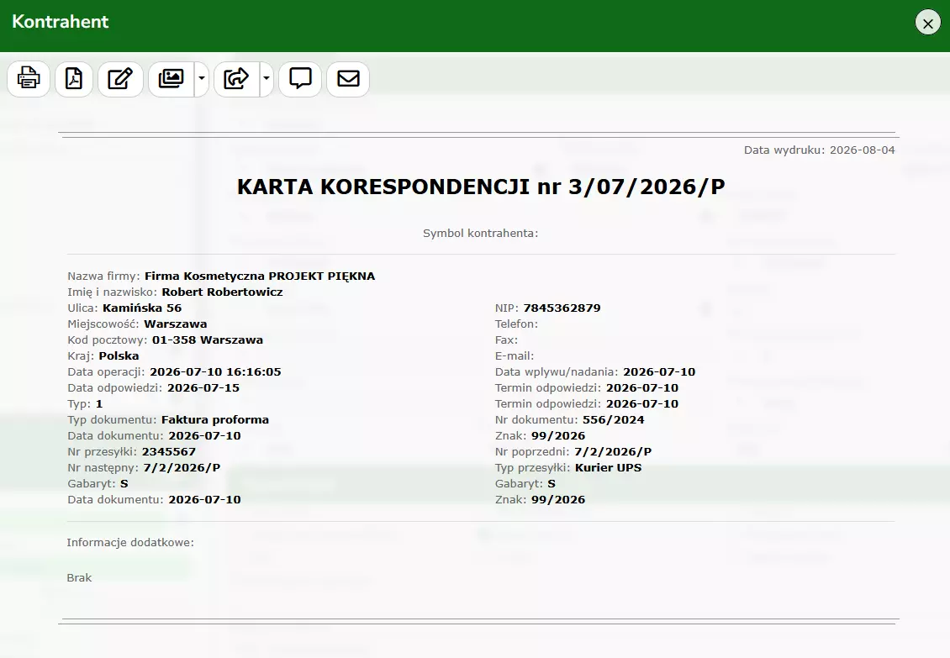The image size is (950, 658).
Task: Click shipment type Kurier UPS
Action: [609, 467]
